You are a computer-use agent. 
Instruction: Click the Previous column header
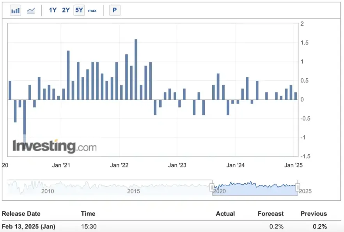coord(314,214)
